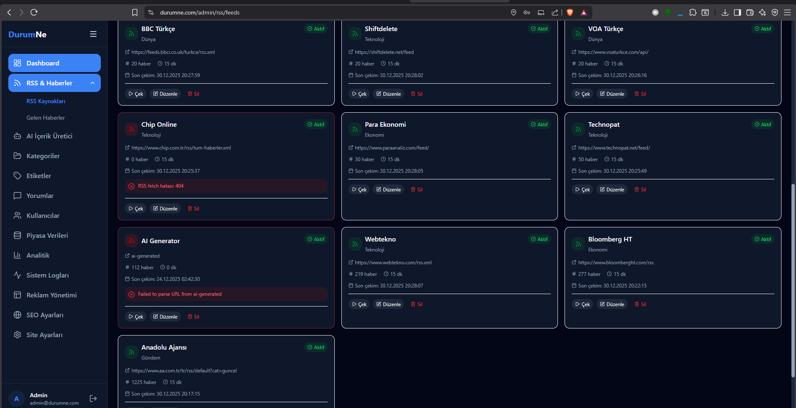Edit the Webtekno feed
This screenshot has width=796, height=408.
(x=389, y=304)
